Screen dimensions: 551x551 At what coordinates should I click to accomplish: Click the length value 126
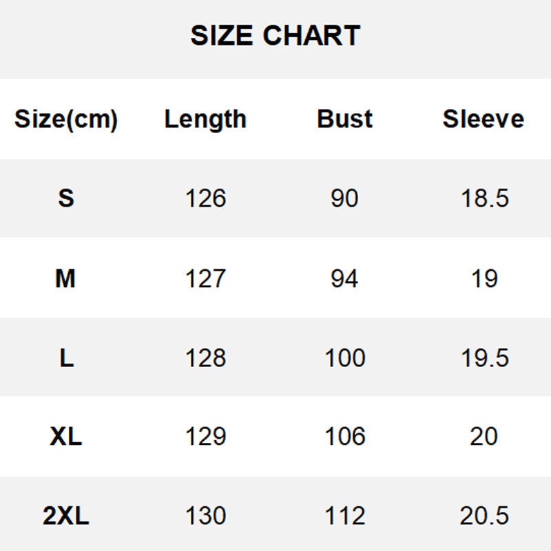point(205,198)
